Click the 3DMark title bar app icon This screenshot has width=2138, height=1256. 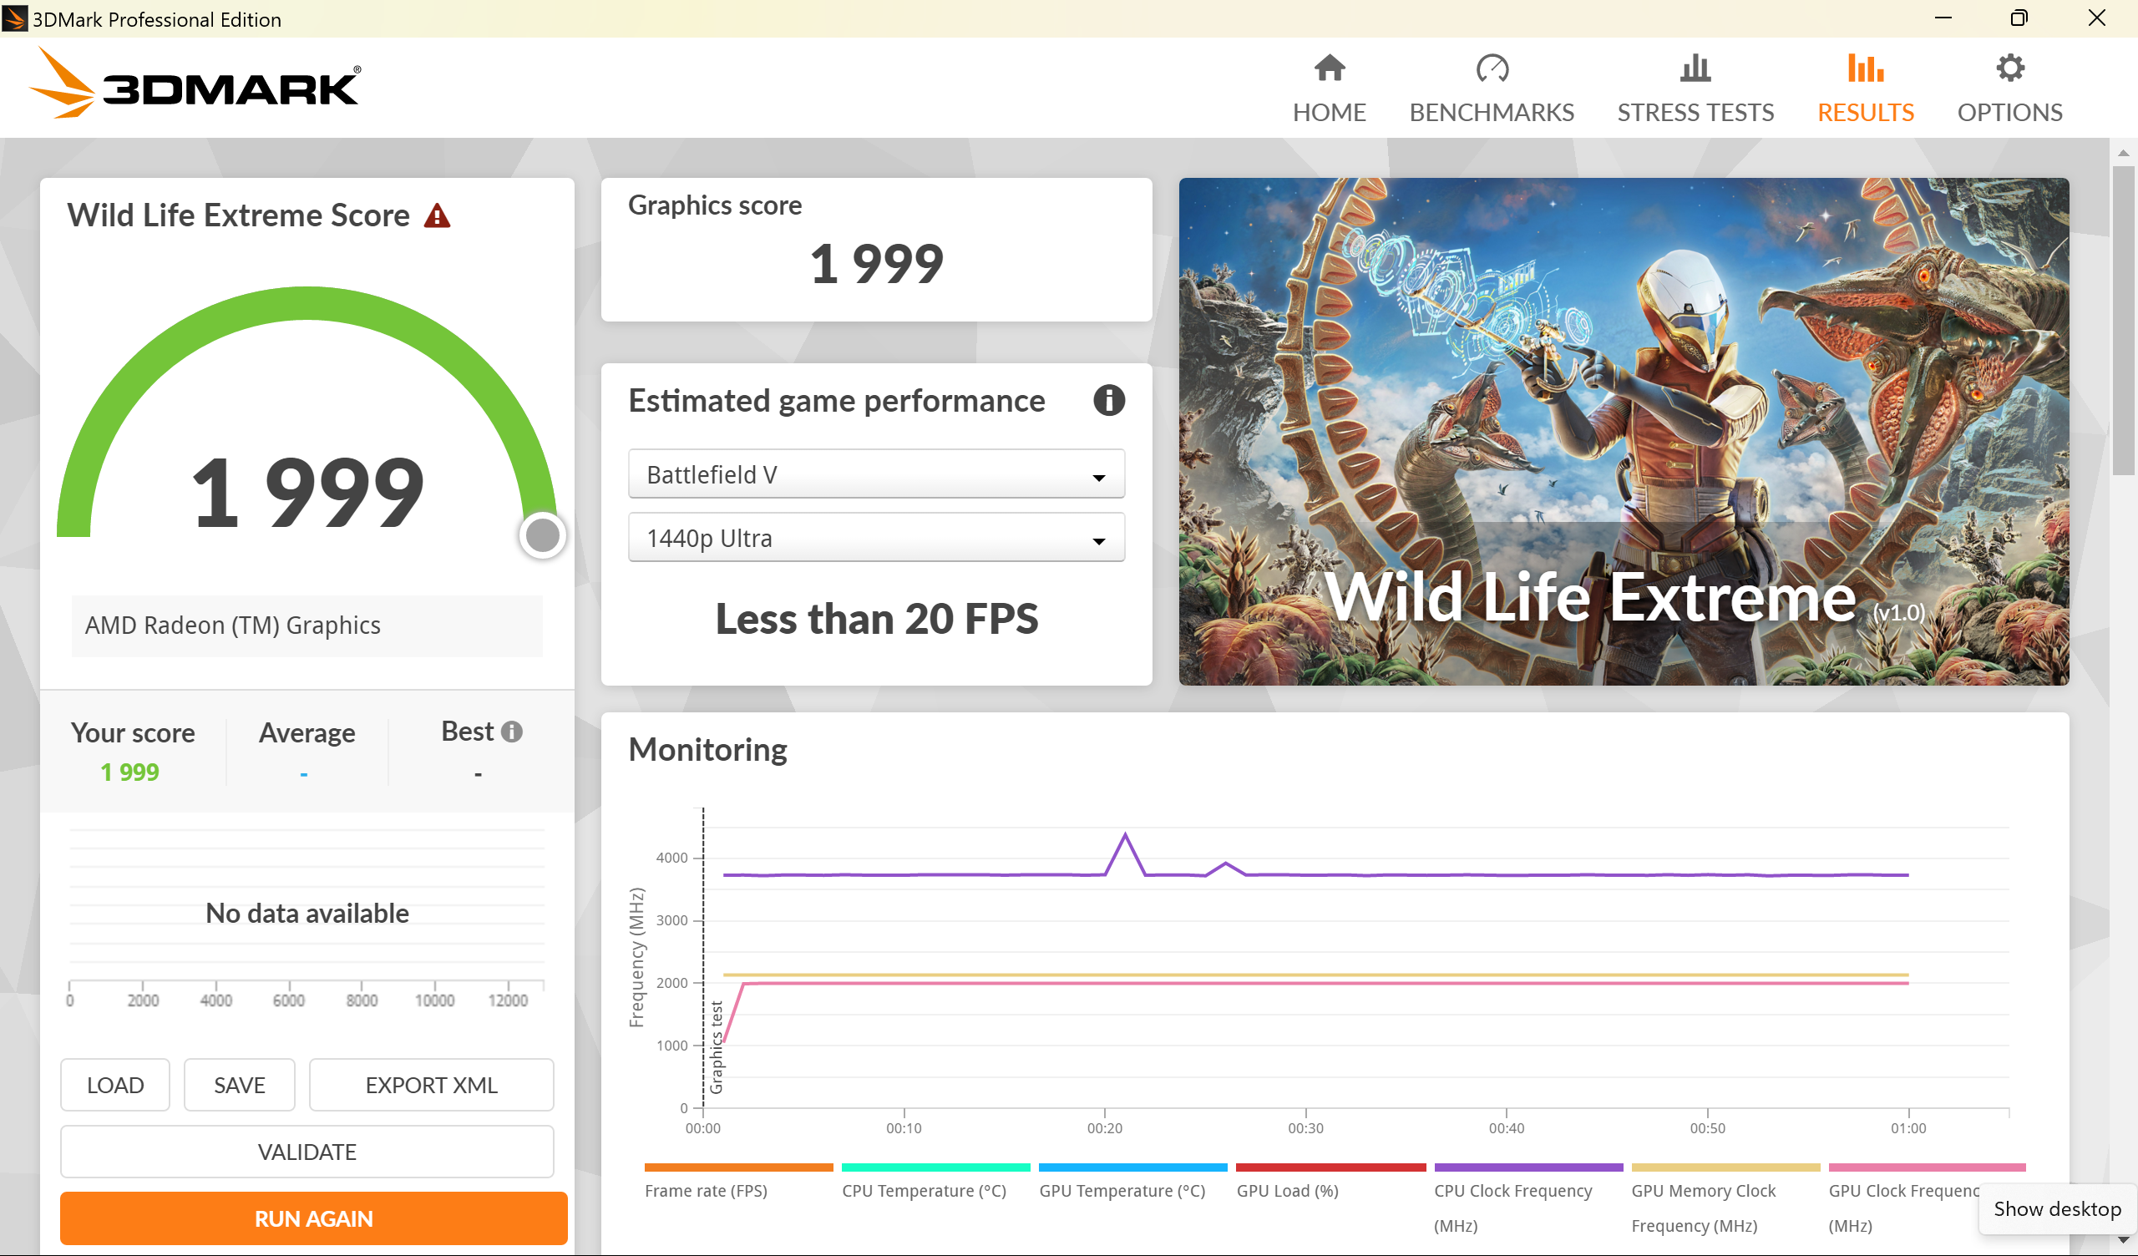pyautogui.click(x=14, y=18)
